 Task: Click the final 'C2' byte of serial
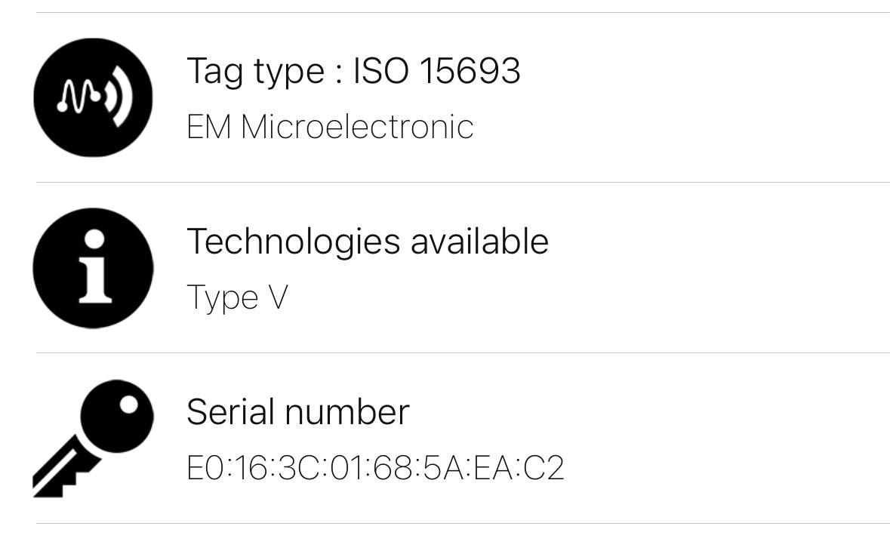(545, 468)
